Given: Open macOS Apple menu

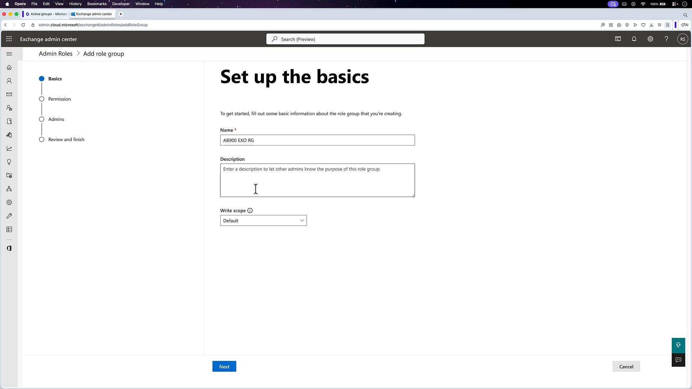Looking at the screenshot, I should coord(7,4).
